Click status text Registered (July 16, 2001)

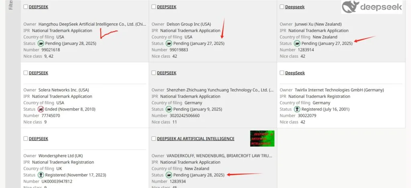click(x=326, y=109)
